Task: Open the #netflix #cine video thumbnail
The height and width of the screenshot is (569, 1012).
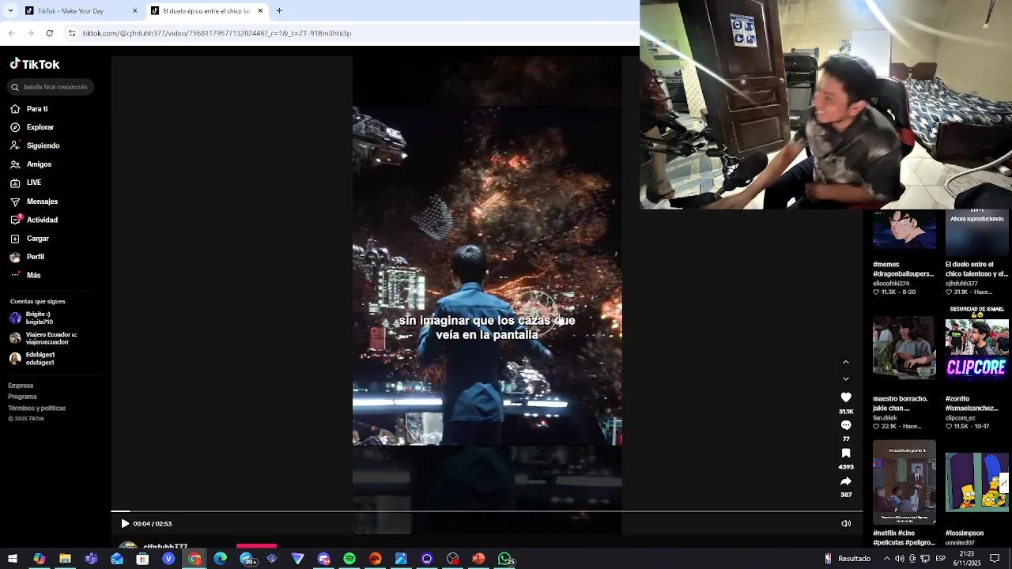Action: 904,482
